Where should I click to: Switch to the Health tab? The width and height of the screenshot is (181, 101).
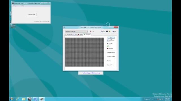tap(80, 35)
